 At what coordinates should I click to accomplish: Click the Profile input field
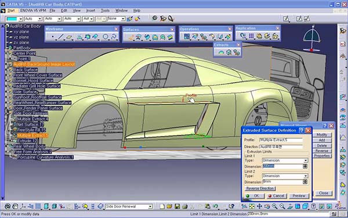(x=281, y=140)
